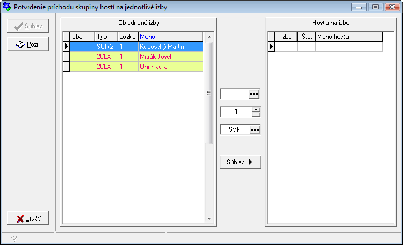Viewport: 403px width, 245px height.
Task: Click the Typ column header
Action: tap(106, 37)
